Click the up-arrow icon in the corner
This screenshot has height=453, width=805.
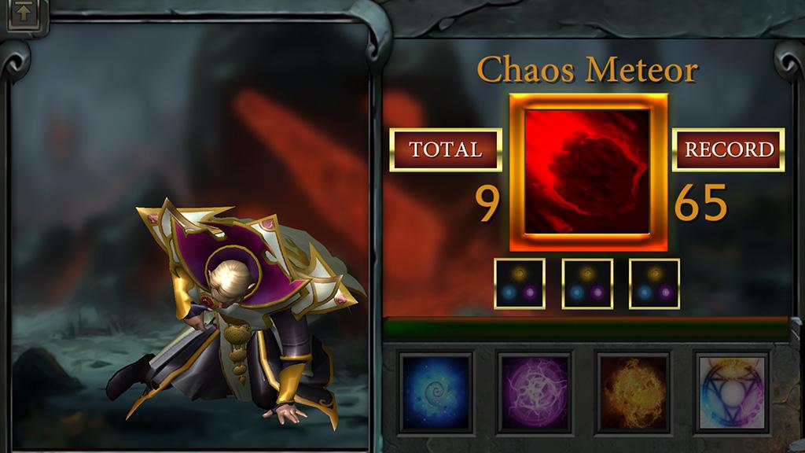(24, 13)
